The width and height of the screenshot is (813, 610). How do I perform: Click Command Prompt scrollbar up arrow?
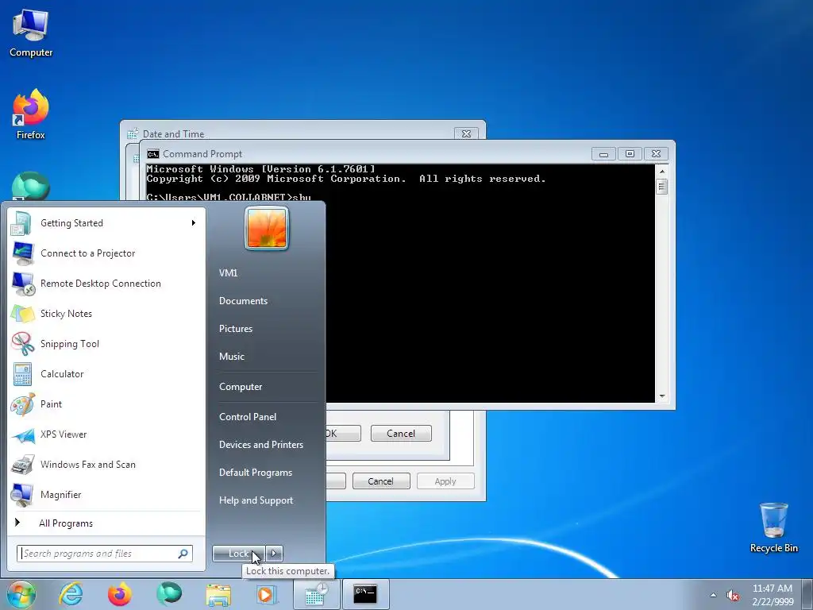pyautogui.click(x=662, y=172)
